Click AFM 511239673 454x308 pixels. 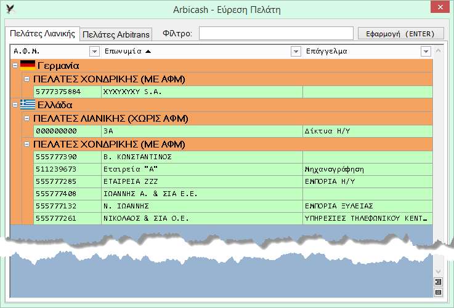tap(67, 169)
